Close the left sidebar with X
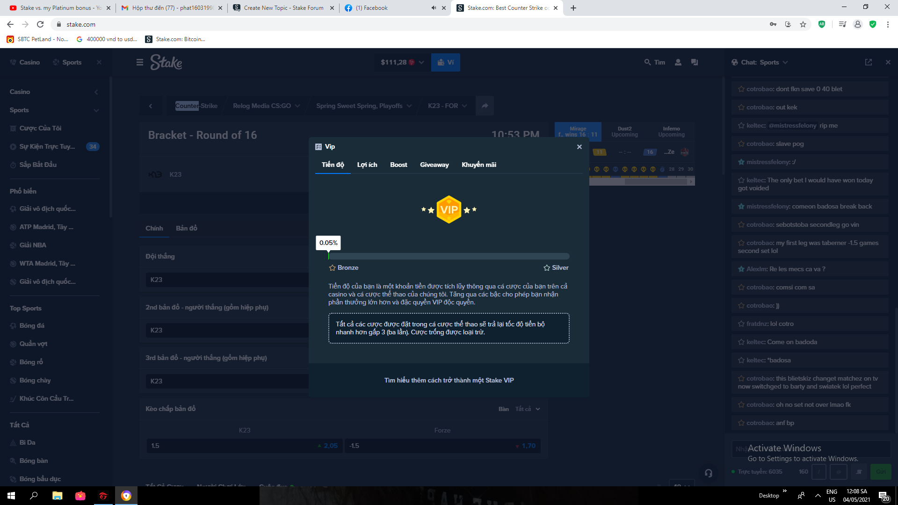 click(99, 62)
